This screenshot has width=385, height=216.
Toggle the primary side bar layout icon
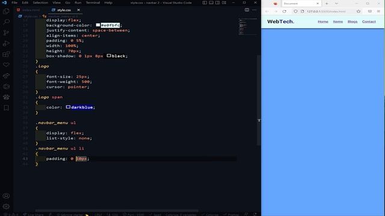tap(205, 2)
